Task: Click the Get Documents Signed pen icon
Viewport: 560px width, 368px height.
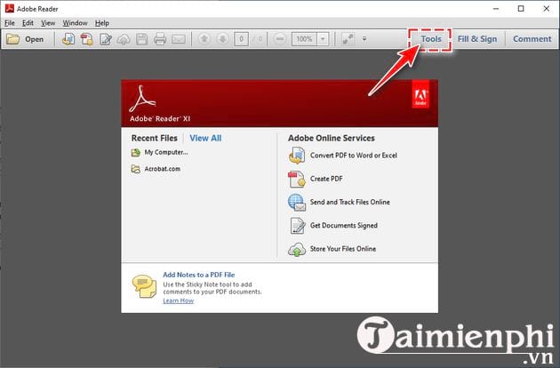Action: (297, 226)
